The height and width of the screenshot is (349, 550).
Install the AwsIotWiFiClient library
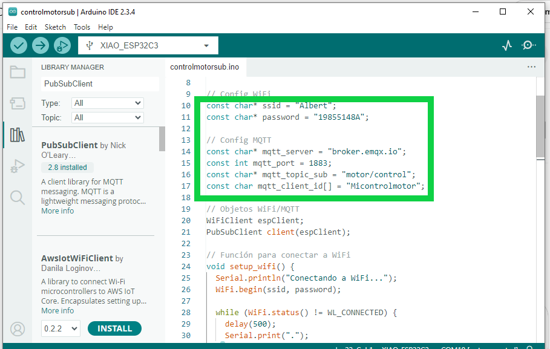pyautogui.click(x=115, y=328)
